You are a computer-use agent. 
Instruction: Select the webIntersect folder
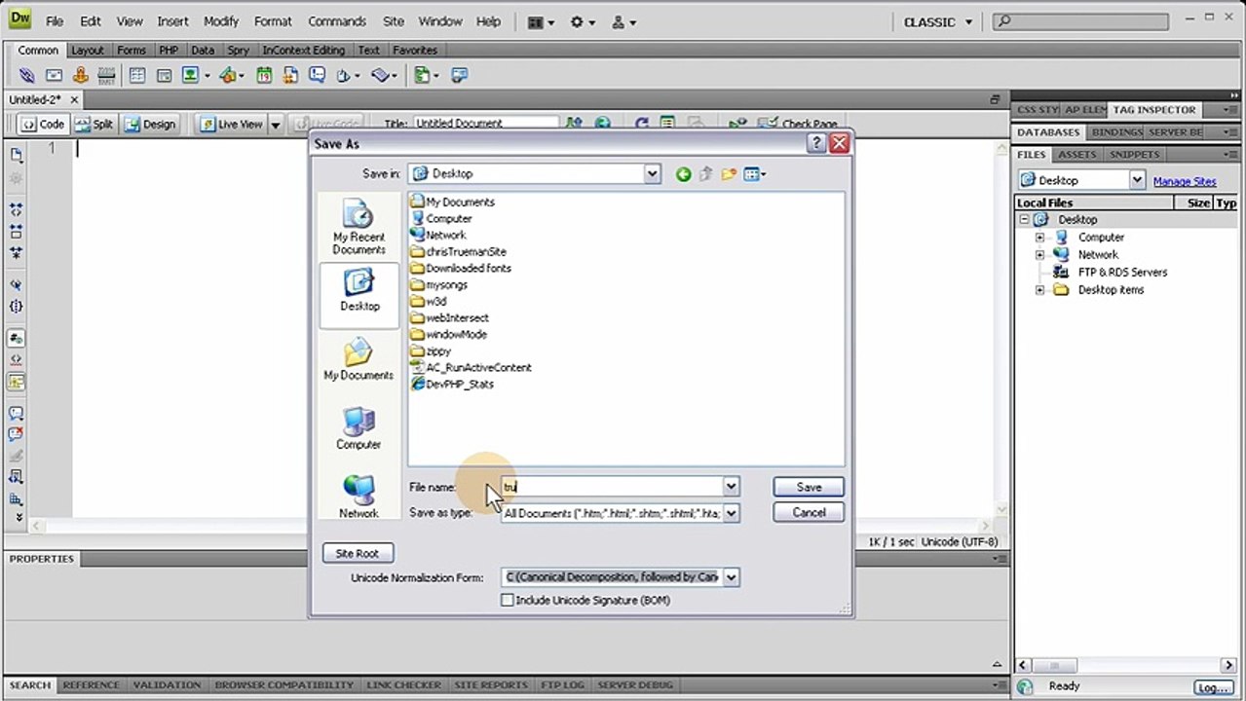(x=449, y=318)
